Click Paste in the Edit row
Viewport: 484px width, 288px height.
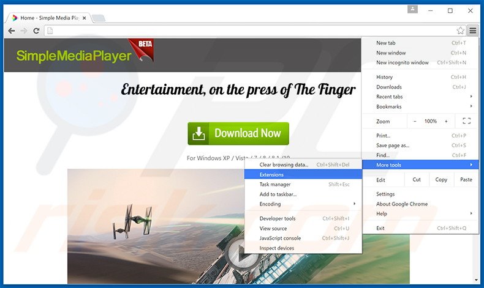466,180
